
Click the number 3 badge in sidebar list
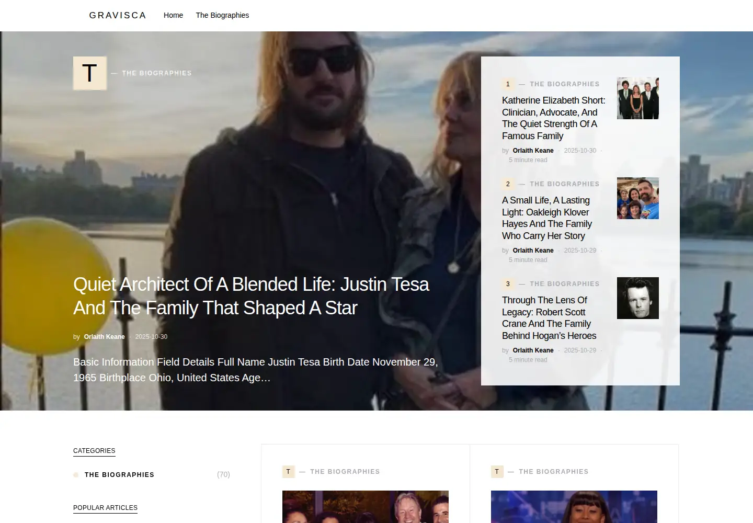(508, 283)
